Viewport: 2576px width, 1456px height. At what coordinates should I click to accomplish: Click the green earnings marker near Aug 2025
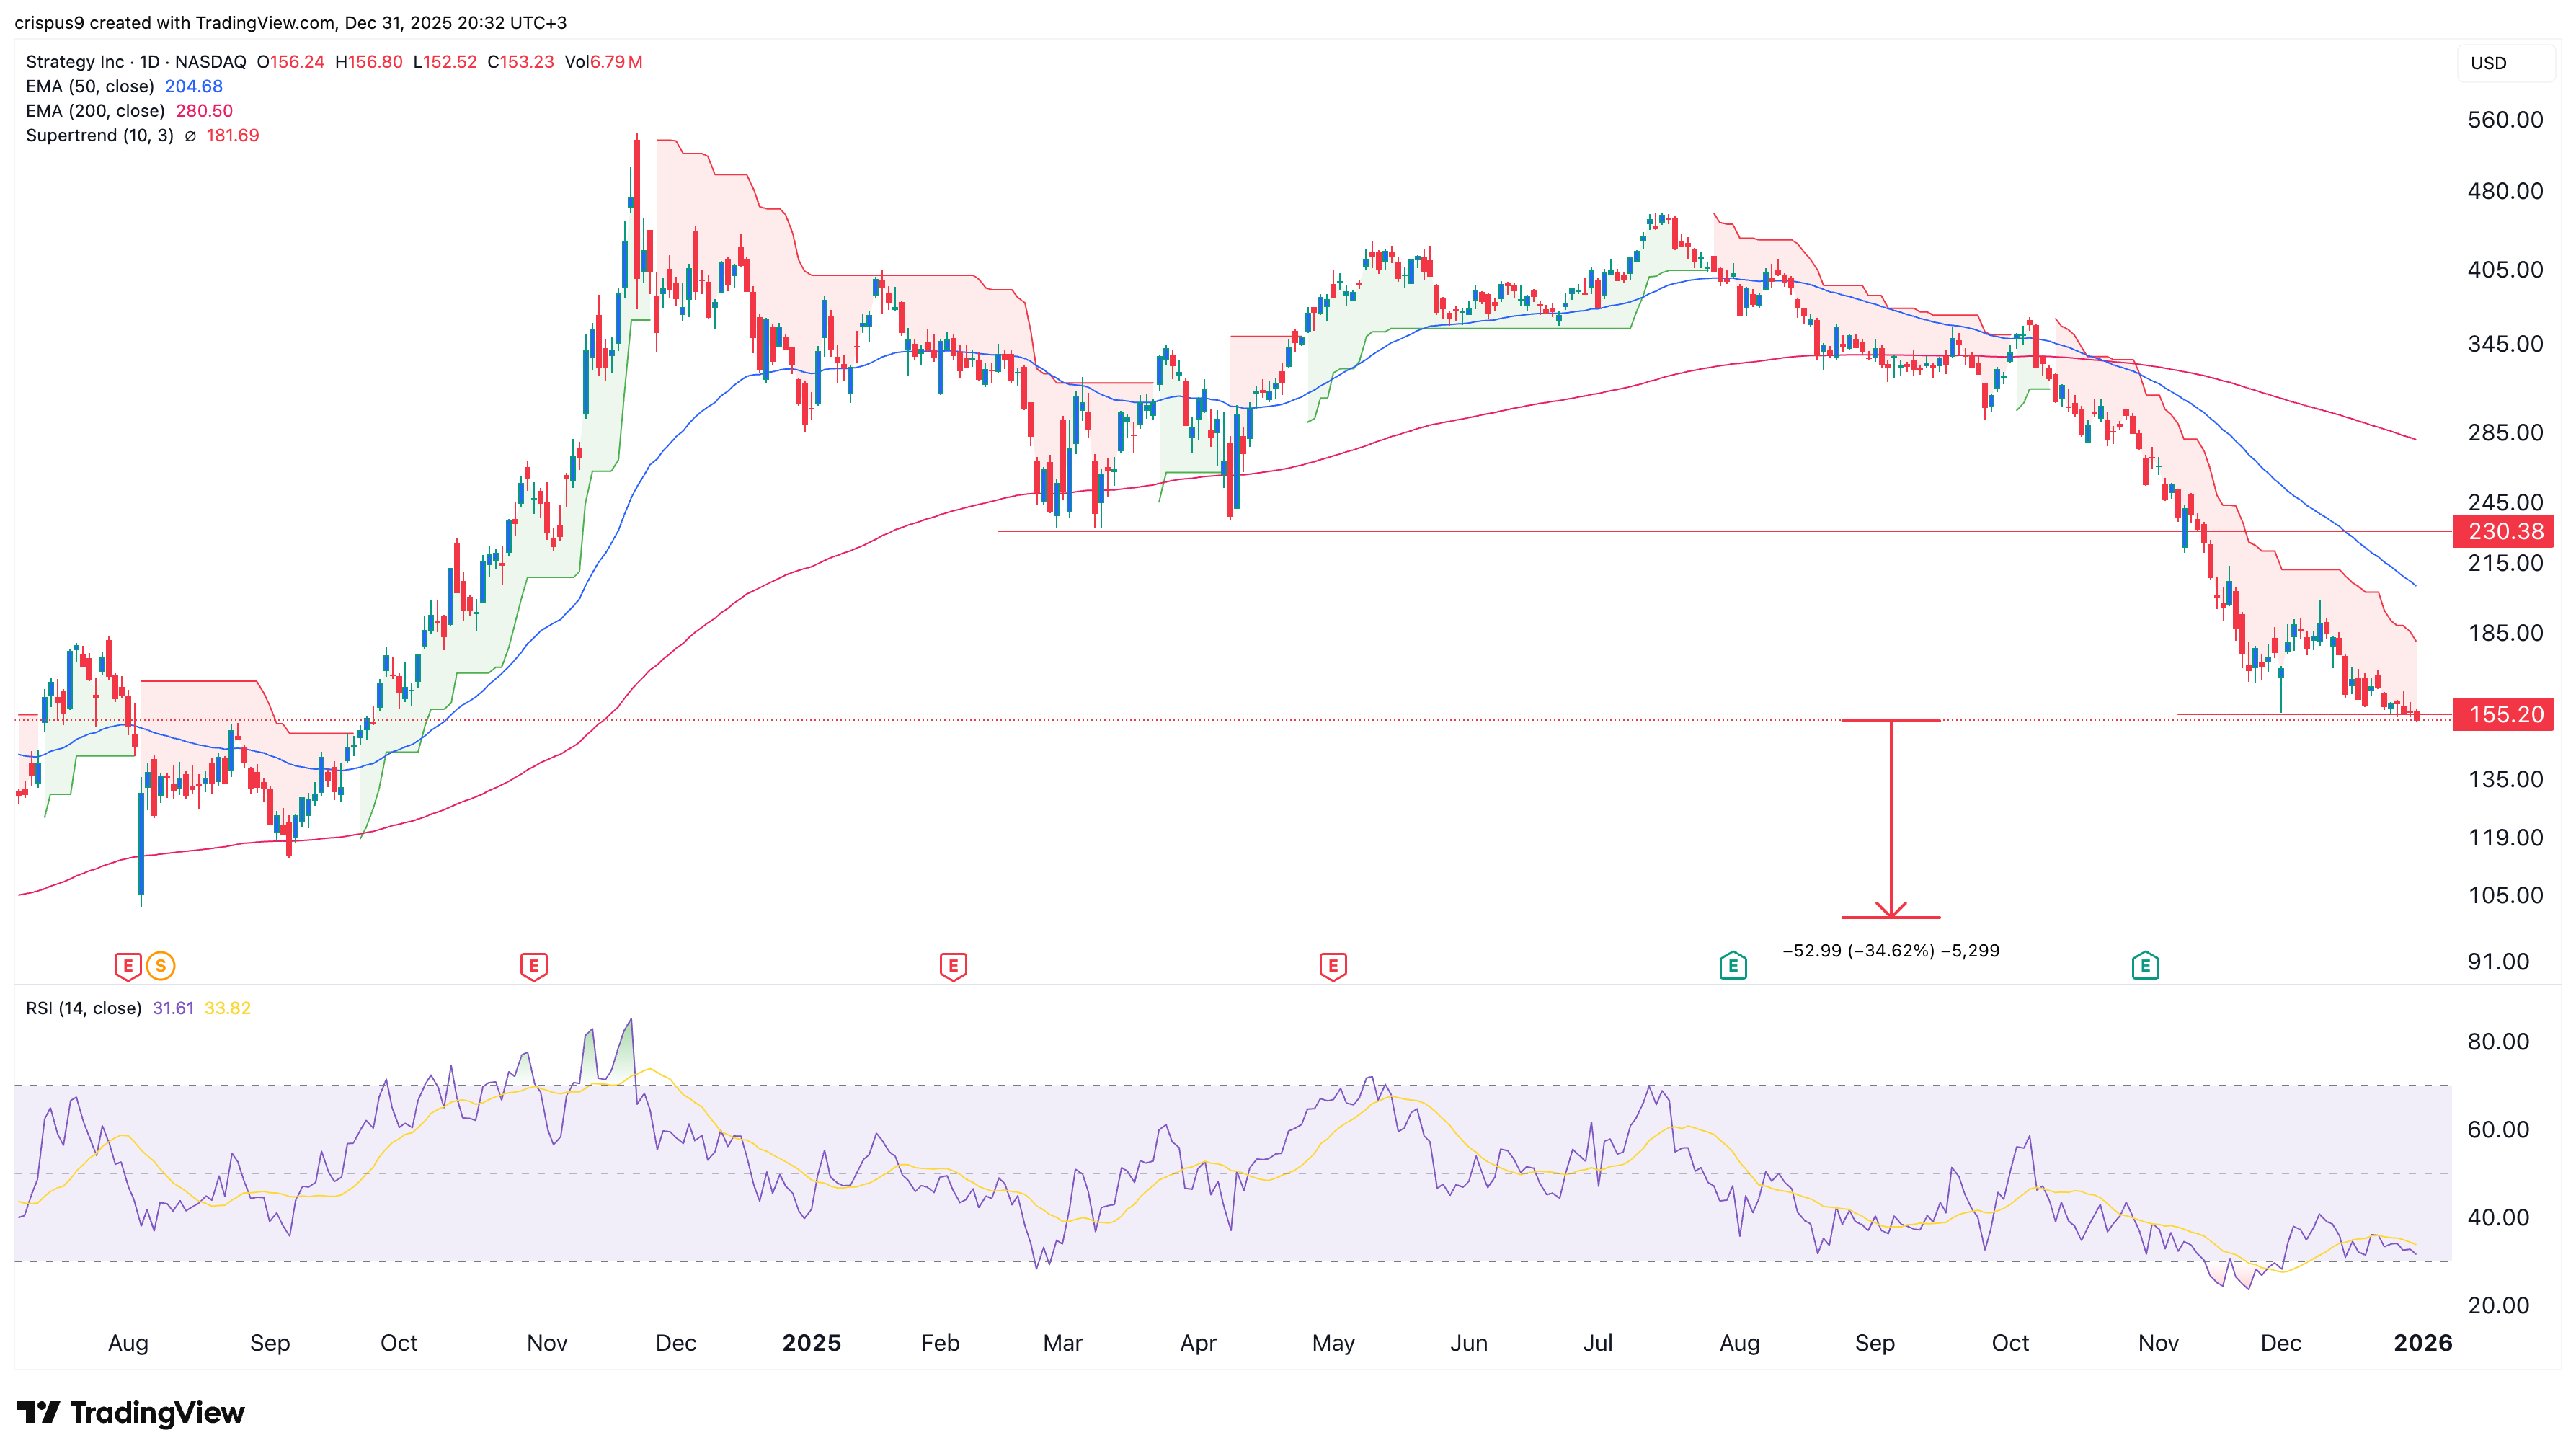coord(1733,966)
